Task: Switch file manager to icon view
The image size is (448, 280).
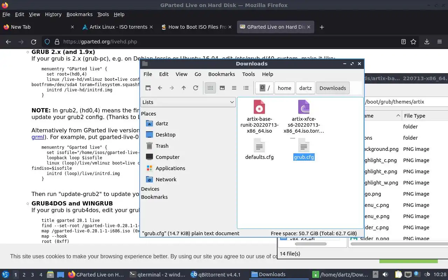Action: 210,88
